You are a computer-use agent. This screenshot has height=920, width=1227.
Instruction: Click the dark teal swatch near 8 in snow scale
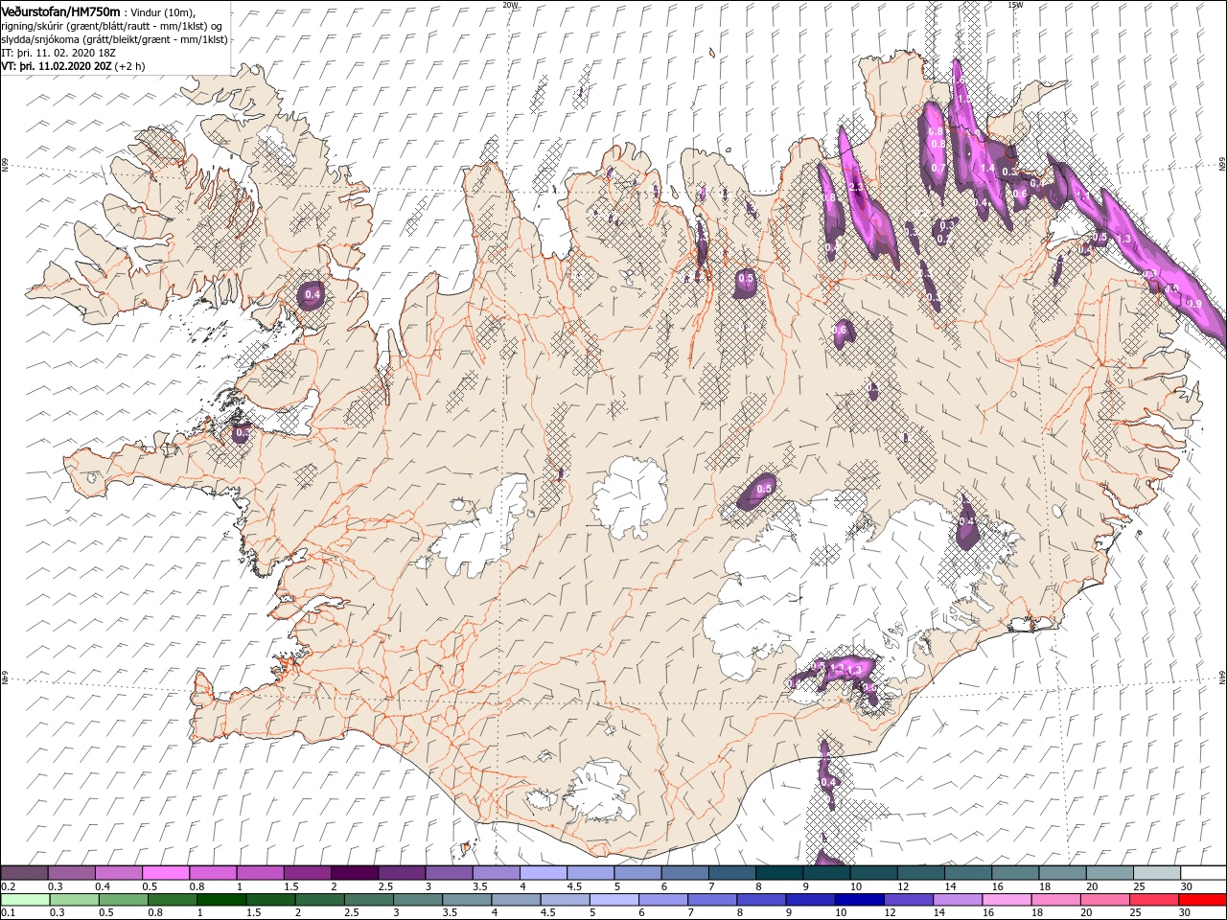click(778, 873)
